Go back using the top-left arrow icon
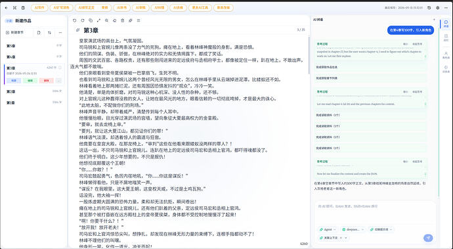Image resolution: width=453 pixels, height=249 pixels. pyautogui.click(x=7, y=8)
